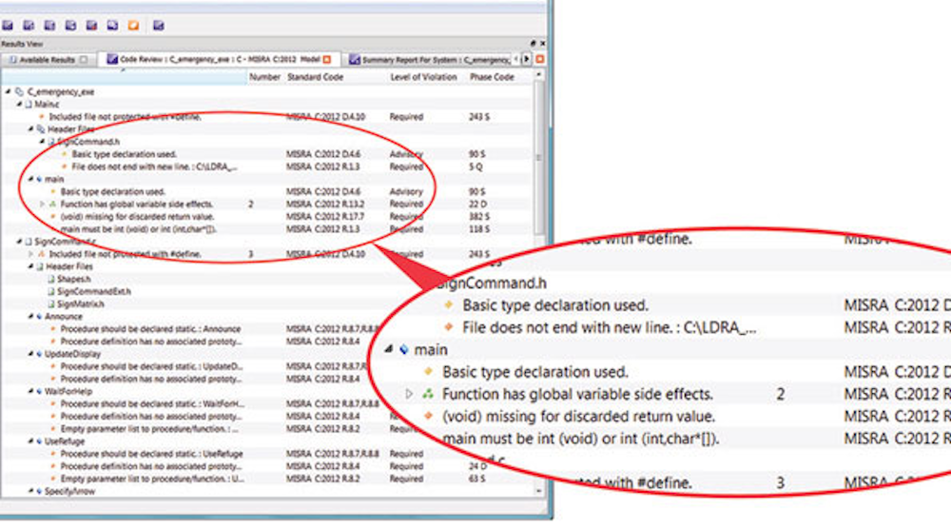Click the small square icon on Available Results tab
Screen dimensions: 951x529
(x=84, y=59)
